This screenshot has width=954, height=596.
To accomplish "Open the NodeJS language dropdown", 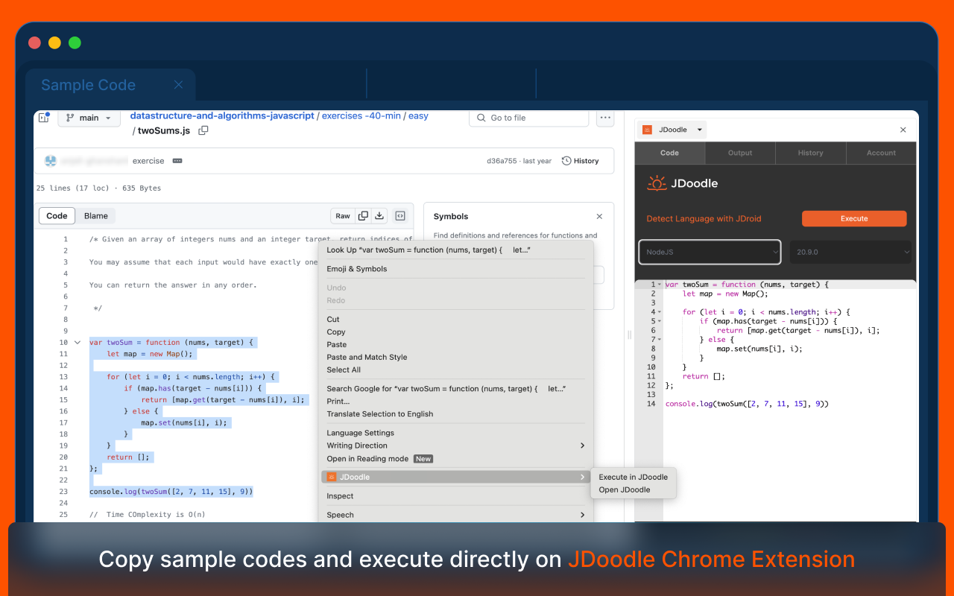I will pyautogui.click(x=710, y=252).
